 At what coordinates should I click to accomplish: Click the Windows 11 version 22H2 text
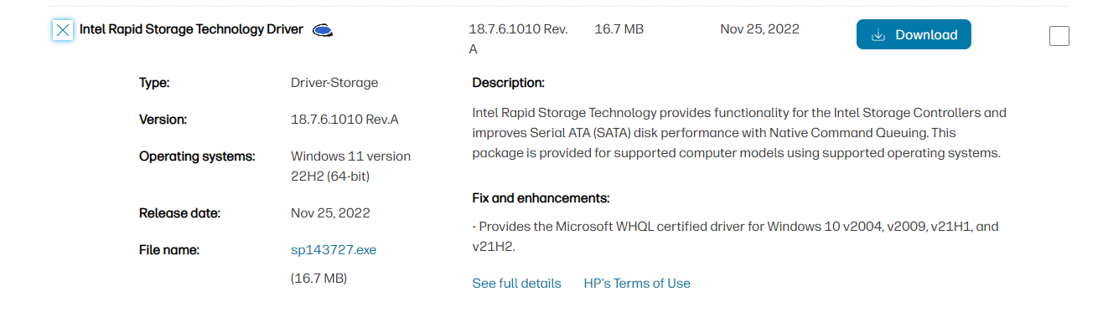(350, 166)
